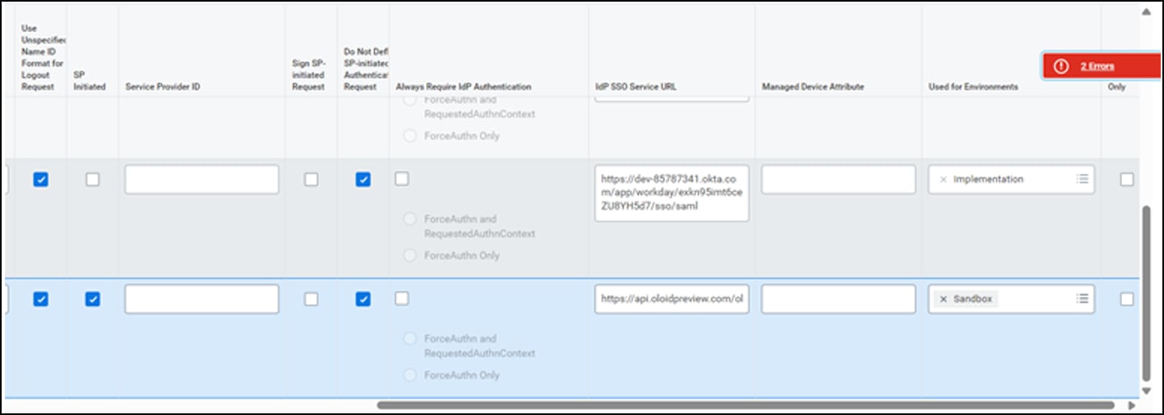Image resolution: width=1164 pixels, height=415 pixels.
Task: Click the vertical scrollbar thumb
Action: click(1146, 293)
